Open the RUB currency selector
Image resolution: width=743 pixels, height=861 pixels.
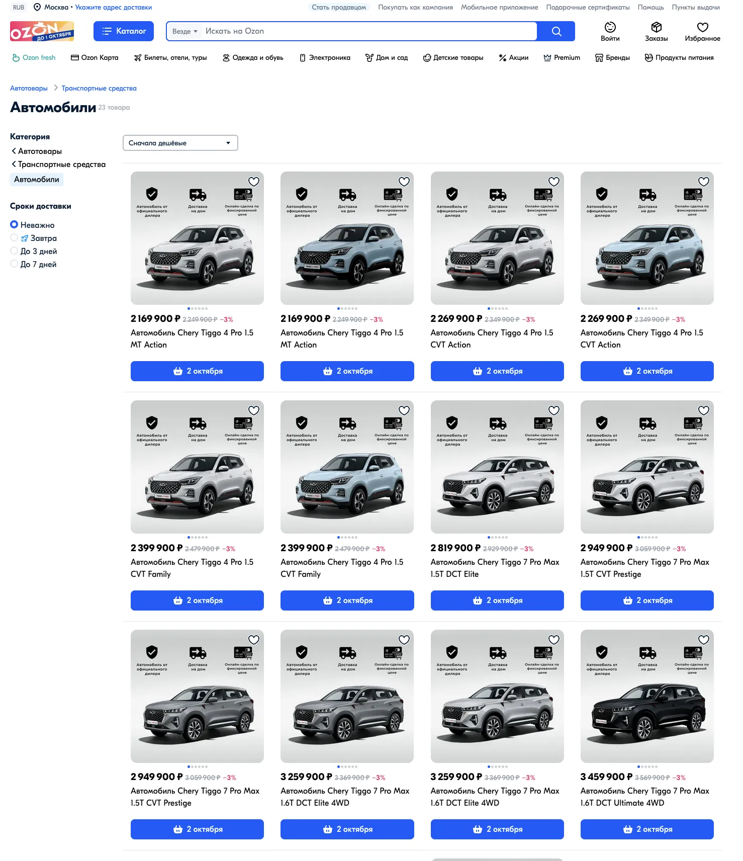pos(19,7)
